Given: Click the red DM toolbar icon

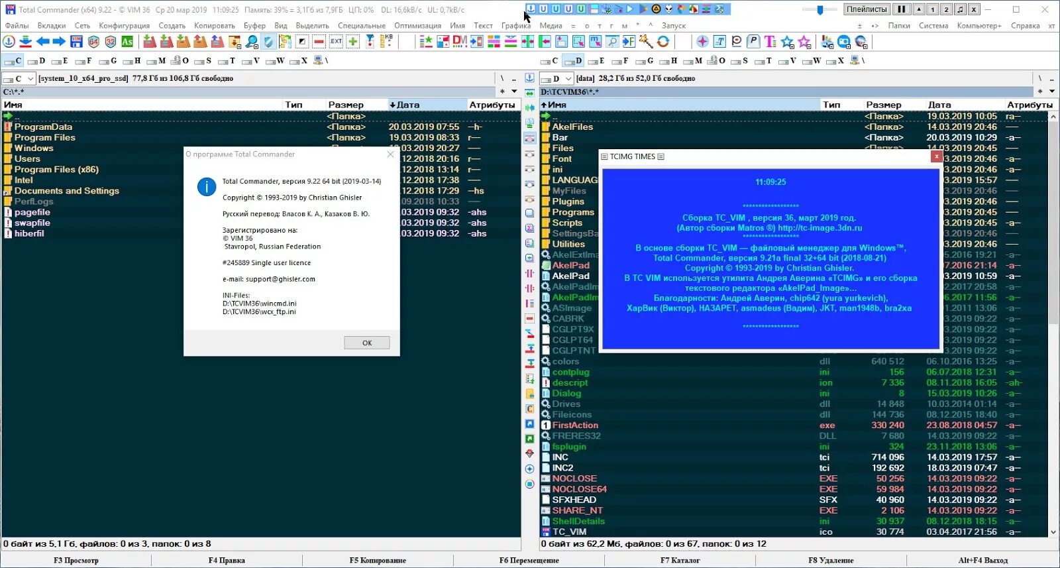Looking at the screenshot, I should [460, 42].
